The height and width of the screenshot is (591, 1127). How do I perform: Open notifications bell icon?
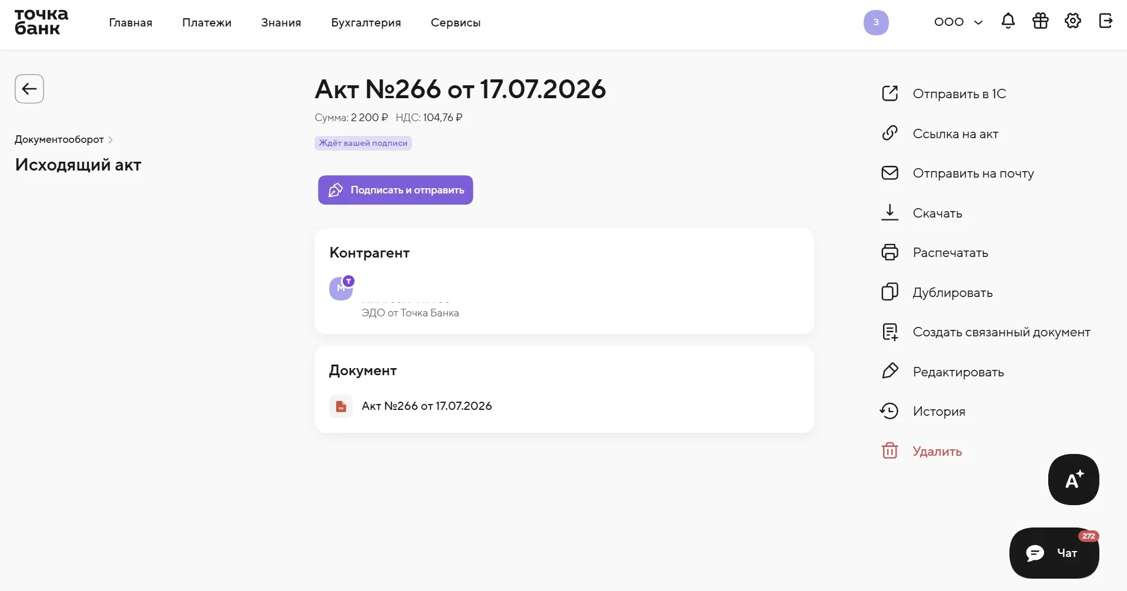(x=1008, y=21)
